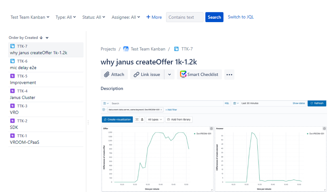Focus the Contains text search field
This screenshot has height=192, width=335.
185,17
